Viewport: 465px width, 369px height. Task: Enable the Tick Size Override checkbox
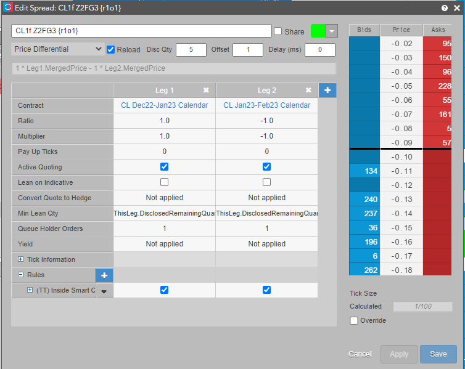pyautogui.click(x=354, y=320)
